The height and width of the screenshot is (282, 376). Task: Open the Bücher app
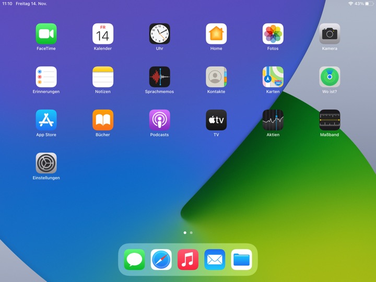(x=103, y=120)
